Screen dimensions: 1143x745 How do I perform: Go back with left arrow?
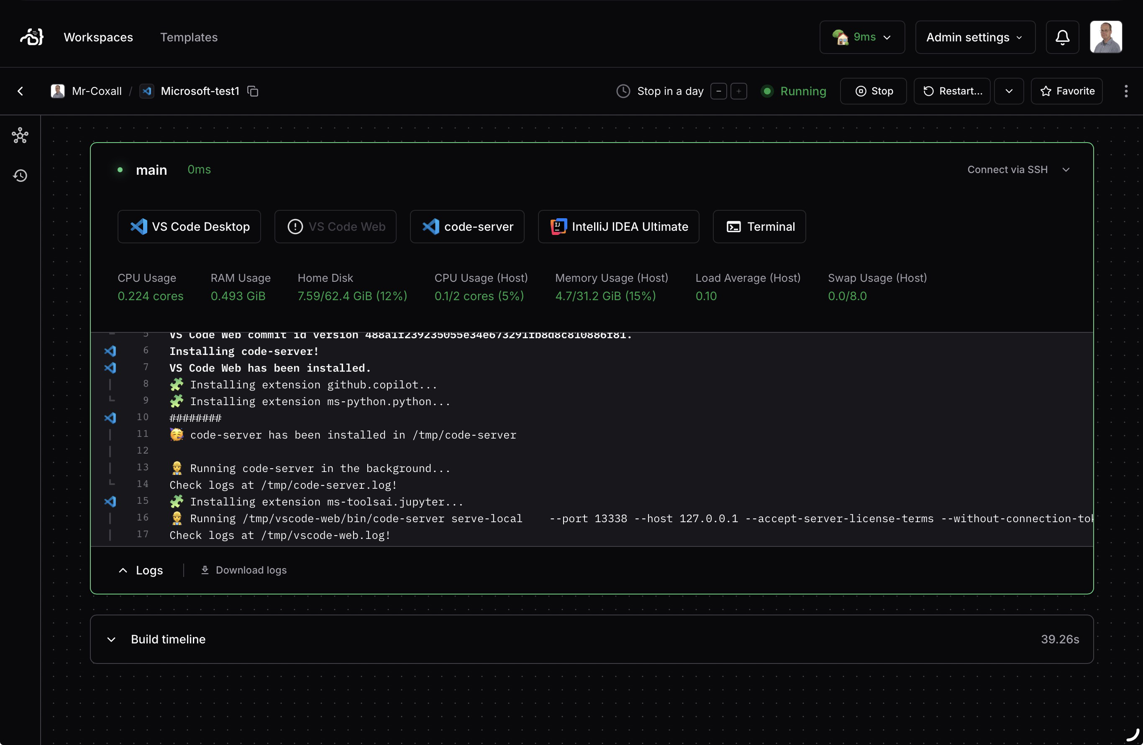pos(20,91)
